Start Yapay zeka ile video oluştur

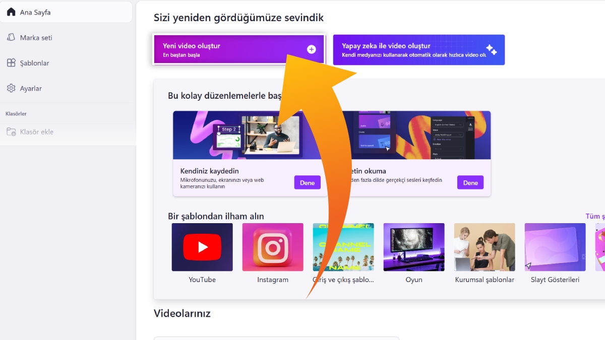(x=413, y=50)
